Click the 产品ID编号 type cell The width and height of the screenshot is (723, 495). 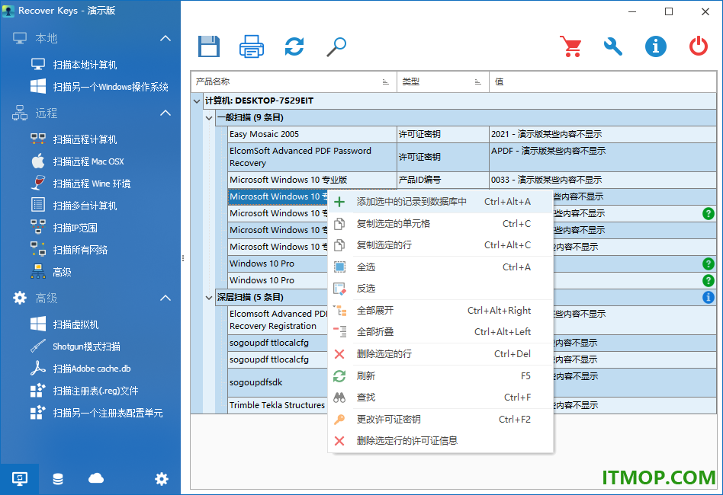pos(443,180)
